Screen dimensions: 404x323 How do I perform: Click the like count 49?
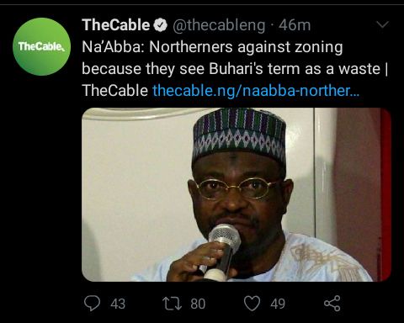278,304
